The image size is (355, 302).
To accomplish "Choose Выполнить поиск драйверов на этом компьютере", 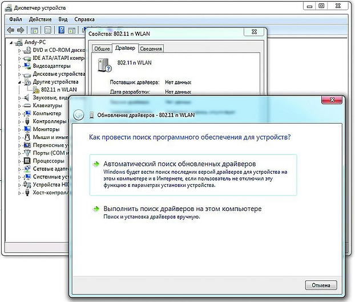I will [182, 209].
